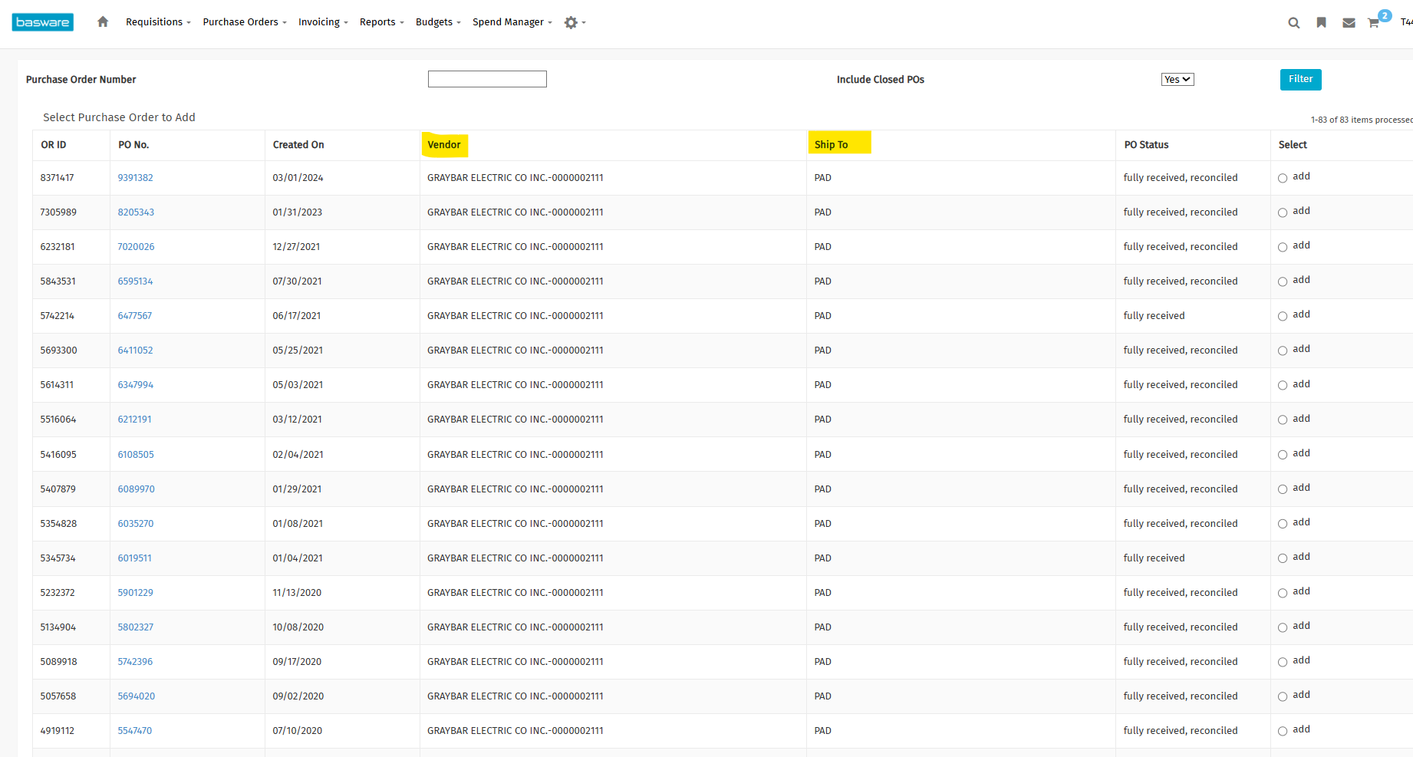Open the Purchase Orders menu

pyautogui.click(x=245, y=22)
